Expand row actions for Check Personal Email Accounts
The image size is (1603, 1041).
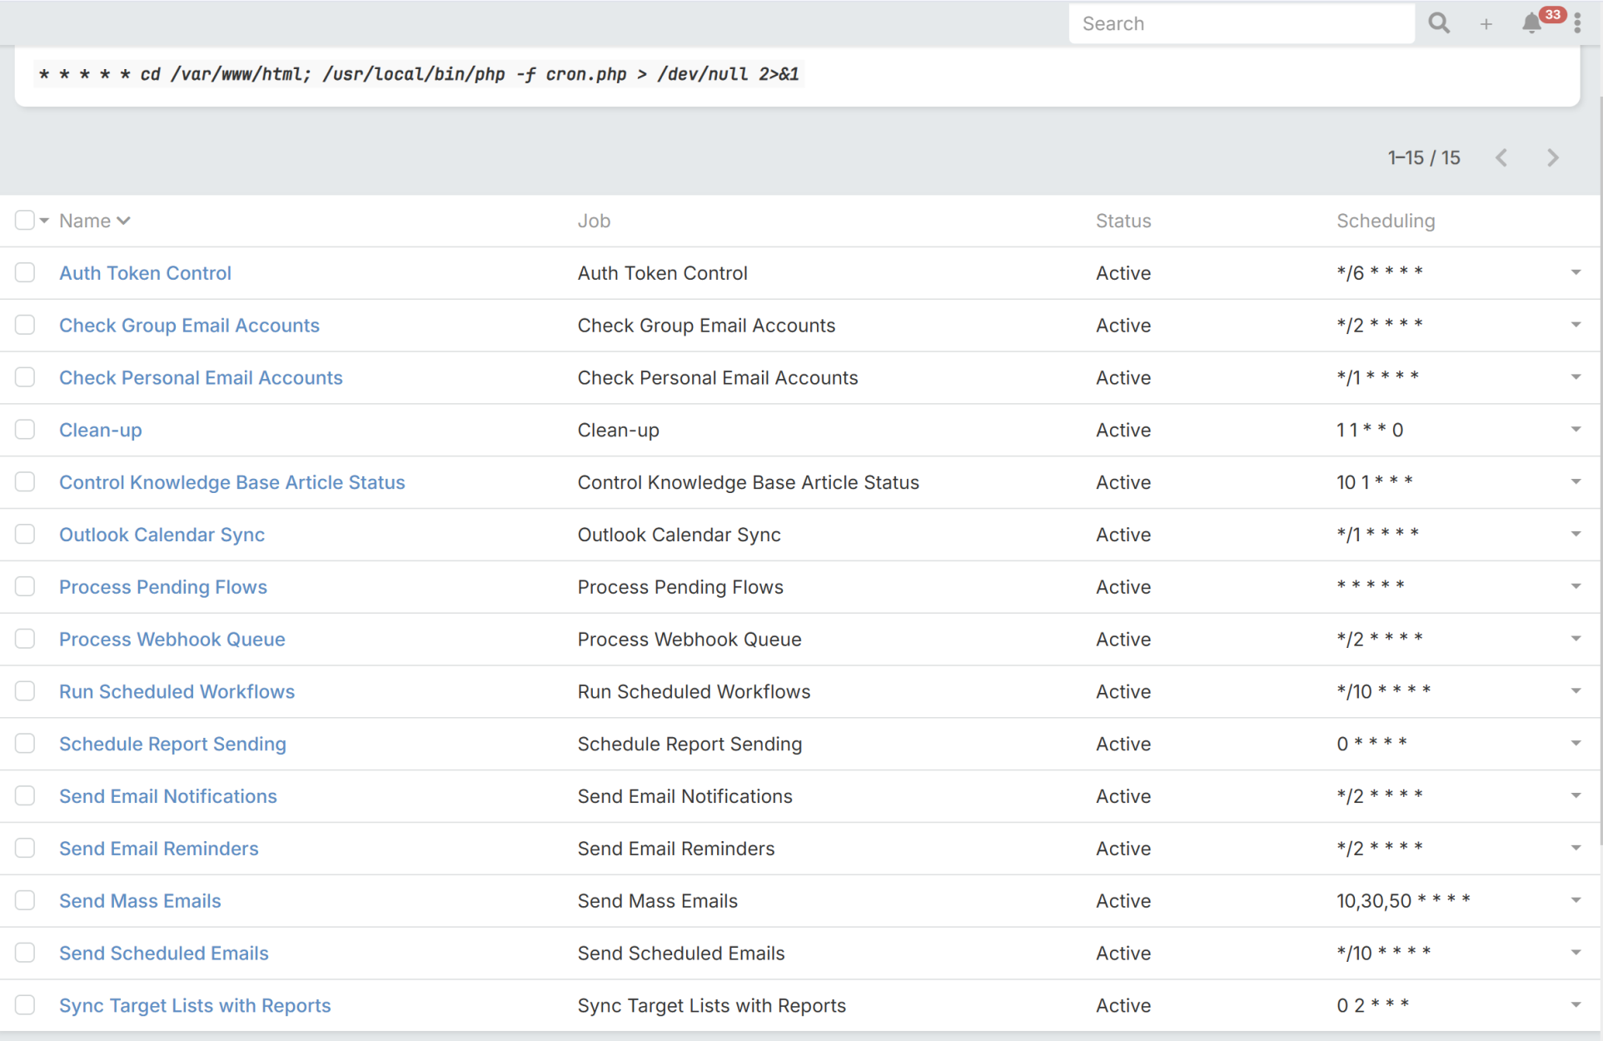(x=1576, y=377)
